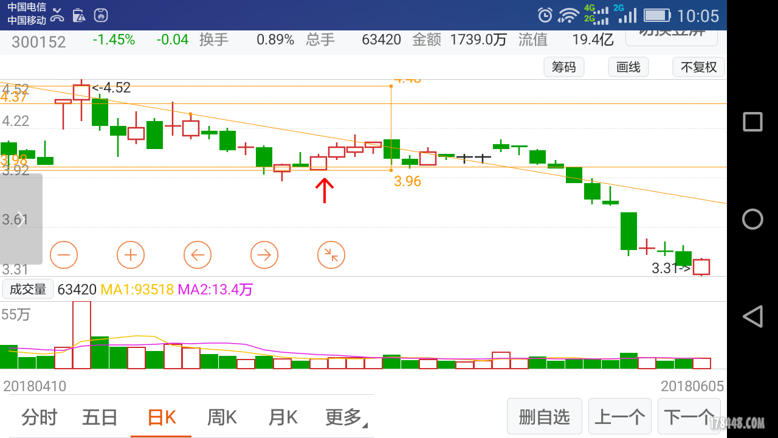778x438 pixels.
Task: Tap the 金额 1739.0万 value
Action: click(478, 40)
